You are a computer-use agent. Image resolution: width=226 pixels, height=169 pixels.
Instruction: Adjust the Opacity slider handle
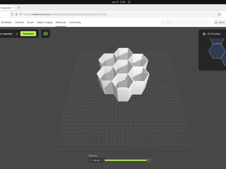click(x=149, y=160)
